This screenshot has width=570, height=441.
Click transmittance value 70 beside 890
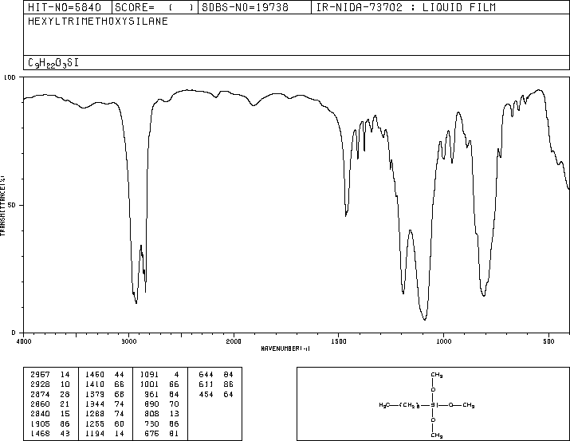click(174, 404)
